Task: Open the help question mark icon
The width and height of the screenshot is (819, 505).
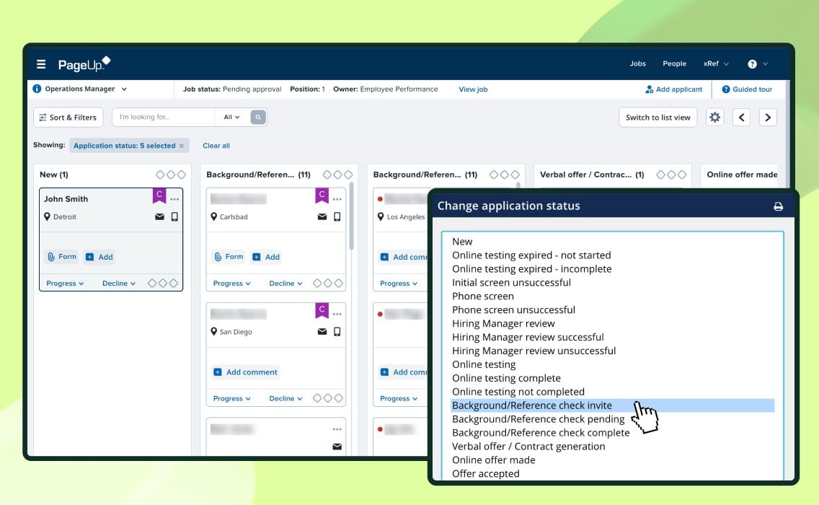Action: point(752,64)
